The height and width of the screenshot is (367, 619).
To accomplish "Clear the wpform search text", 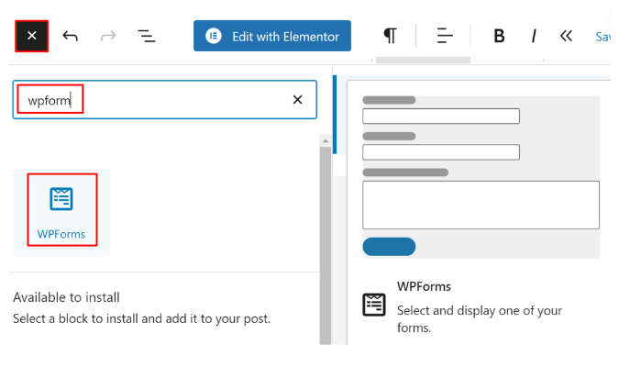I will point(298,100).
